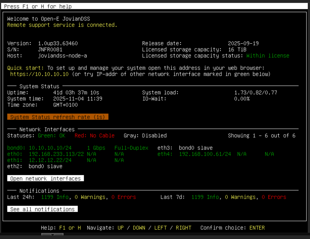Click the bond0 interface entry
The width and height of the screenshot is (310, 239).
point(37,148)
